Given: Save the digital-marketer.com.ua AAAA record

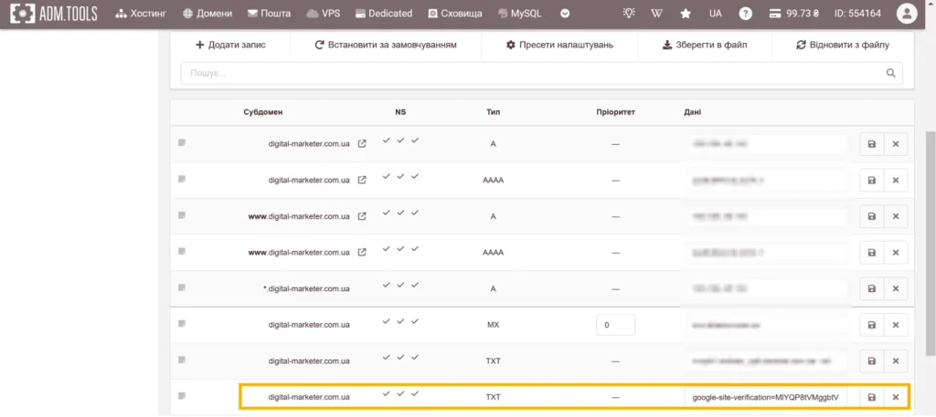Looking at the screenshot, I should (871, 180).
